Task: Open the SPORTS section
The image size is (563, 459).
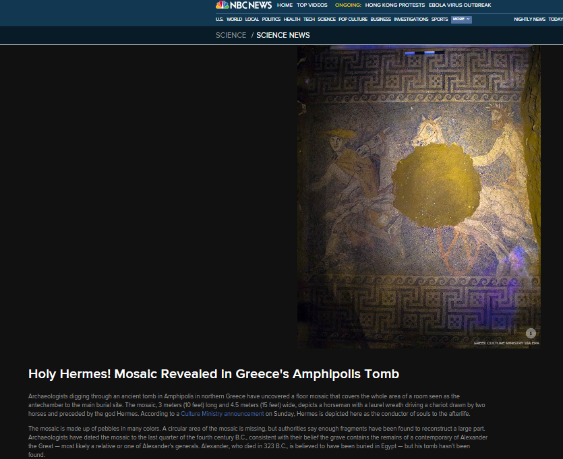Action: pyautogui.click(x=440, y=20)
